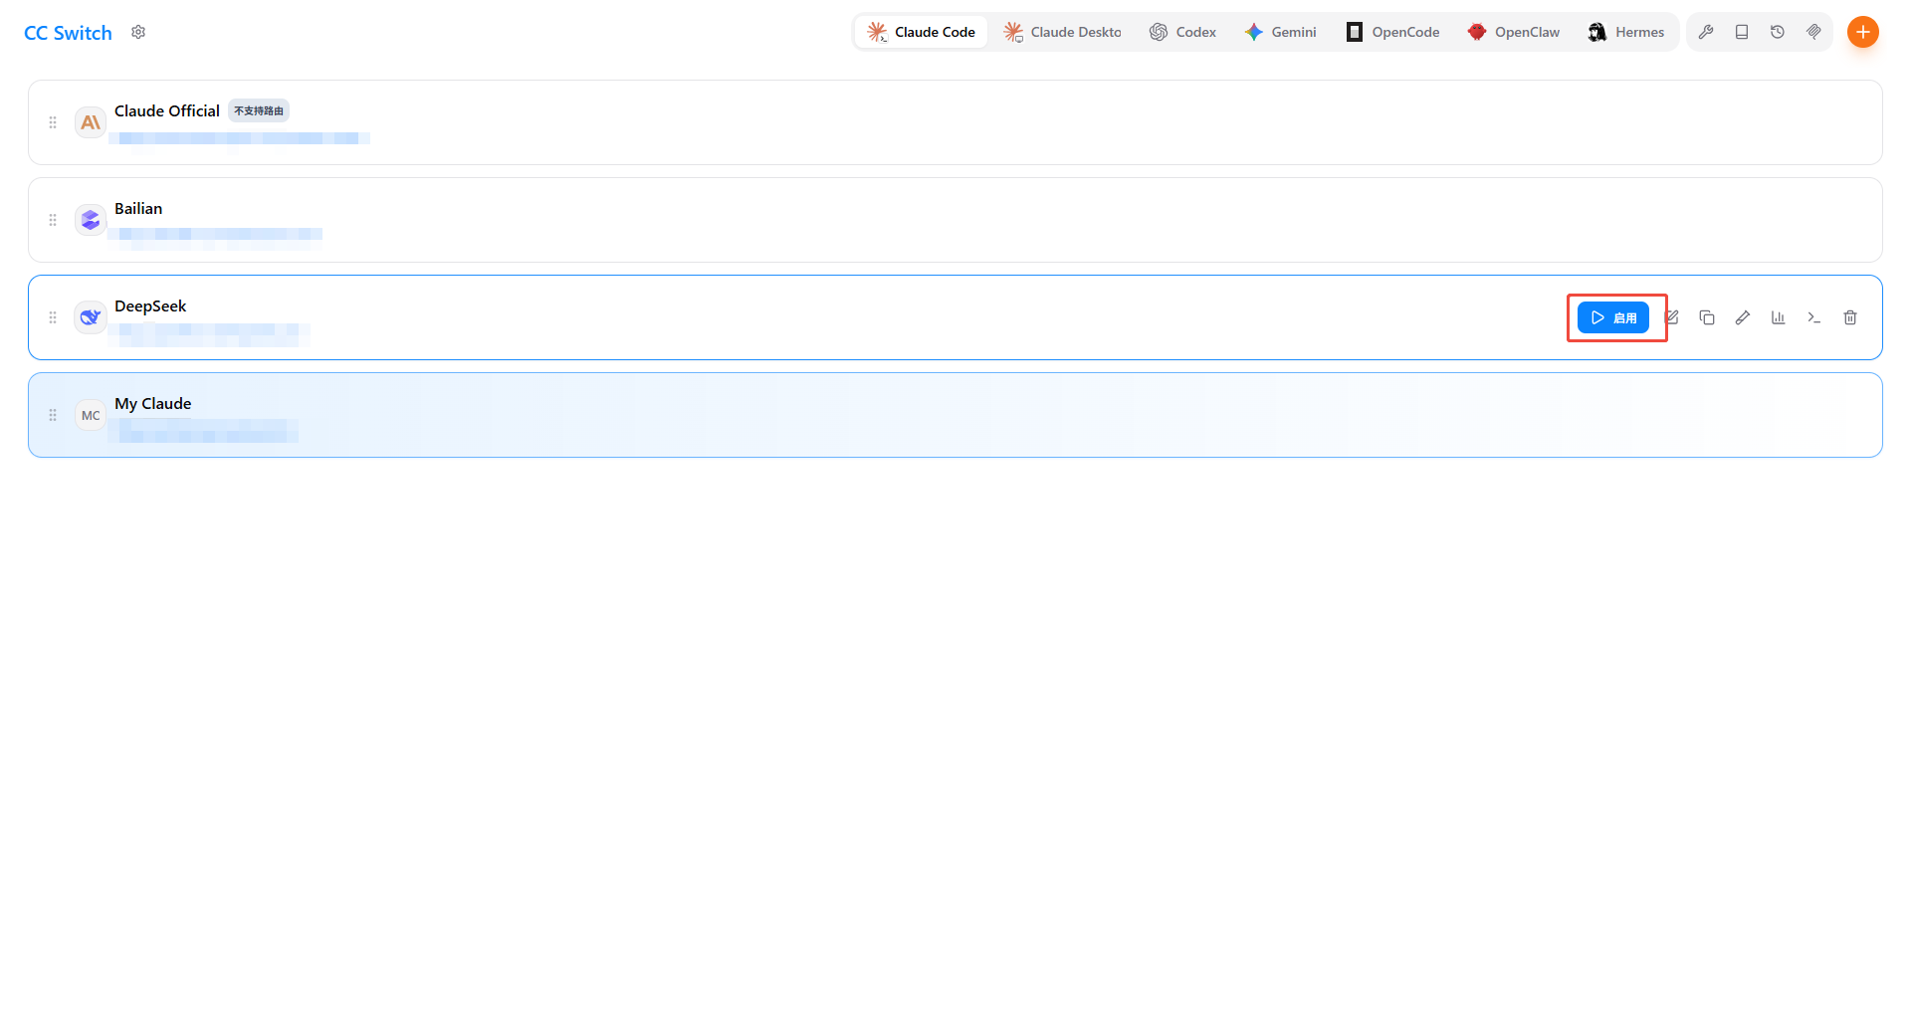Switch to the Claude Code tab
The height and width of the screenshot is (1012, 1911).
click(x=921, y=32)
